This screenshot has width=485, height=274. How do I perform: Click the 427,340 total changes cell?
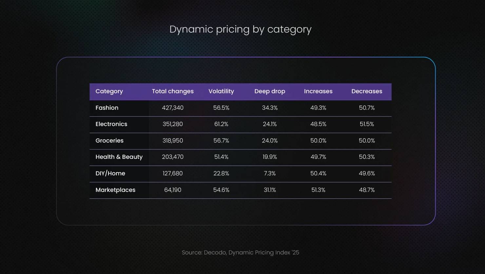coord(173,108)
